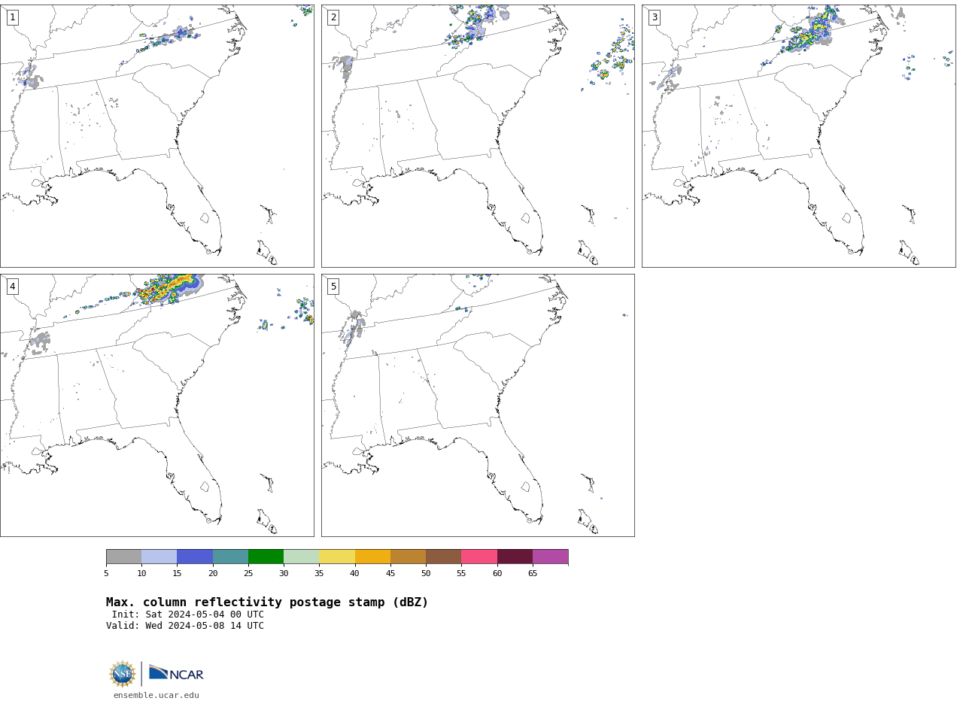
Task: Click the colorbar tick label 60
Action: point(497,574)
